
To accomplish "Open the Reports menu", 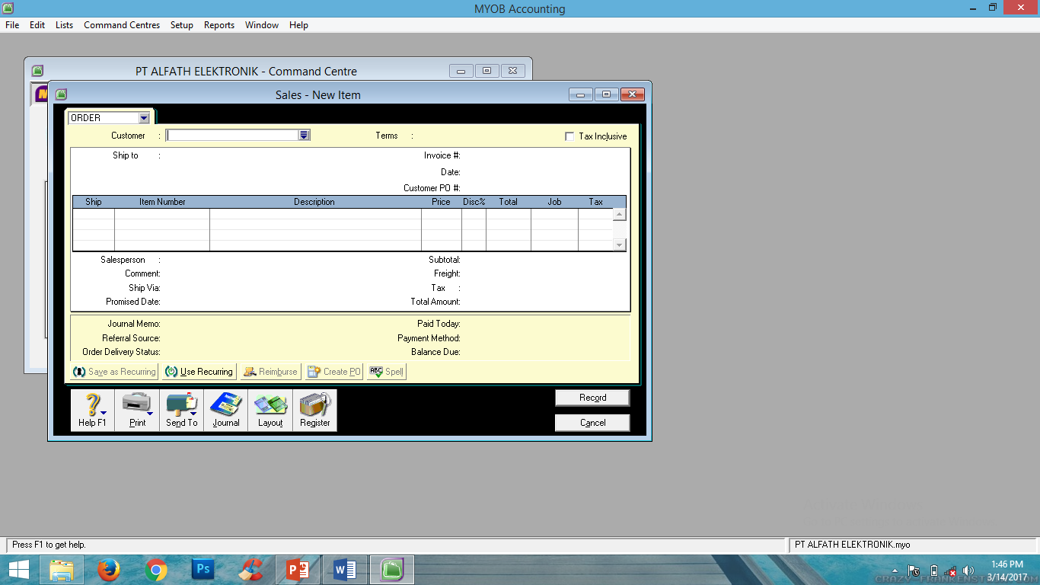I will (x=219, y=25).
